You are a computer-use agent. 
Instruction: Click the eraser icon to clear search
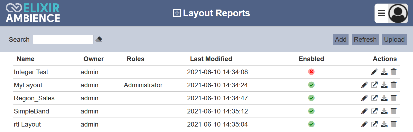99,39
